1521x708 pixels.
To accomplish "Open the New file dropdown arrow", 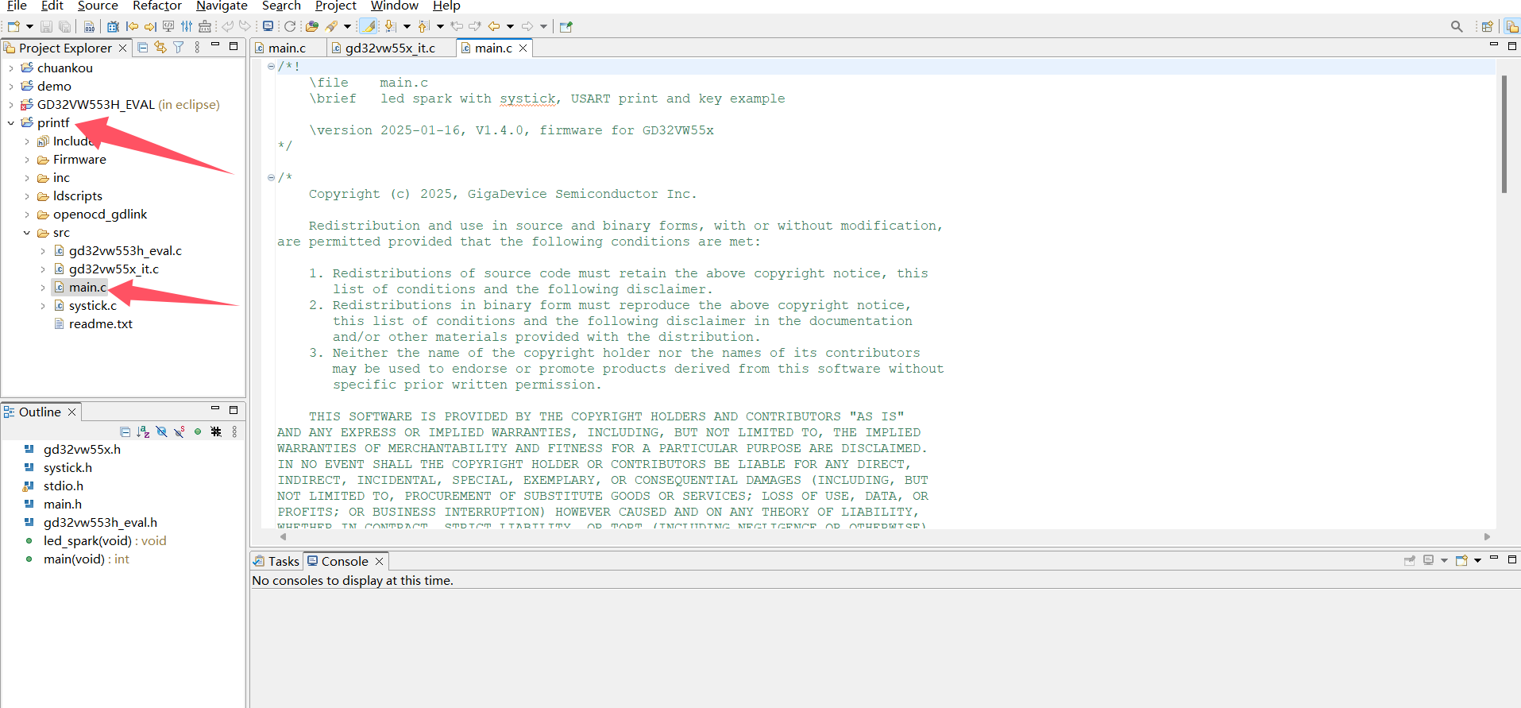I will point(29,26).
